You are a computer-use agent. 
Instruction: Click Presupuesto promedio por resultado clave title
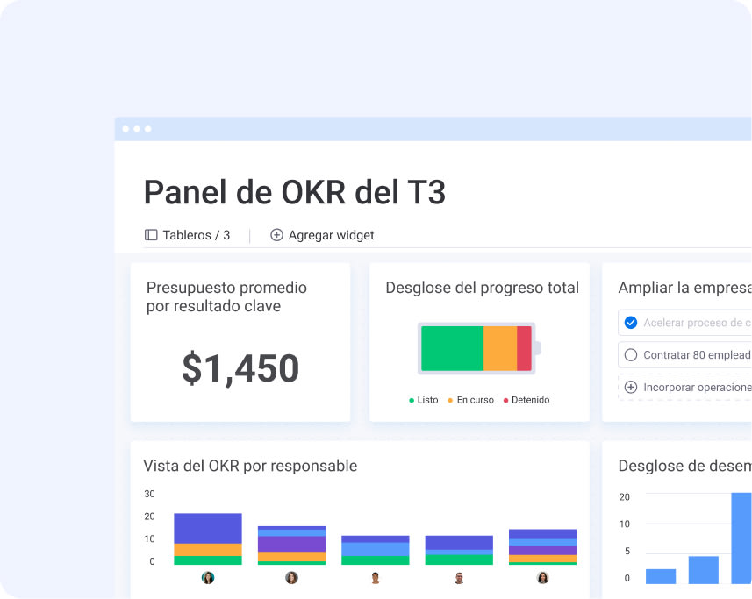226,296
